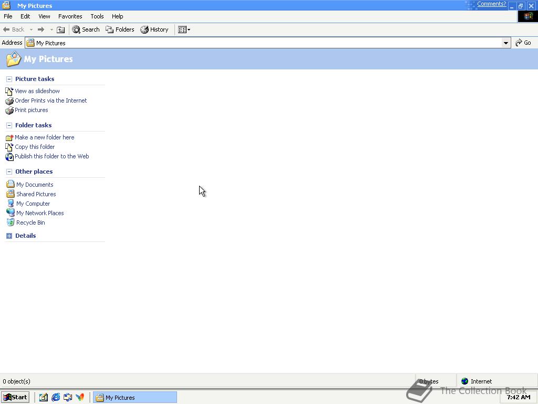538x404 pixels.
Task: Open the View menu
Action: click(x=44, y=16)
